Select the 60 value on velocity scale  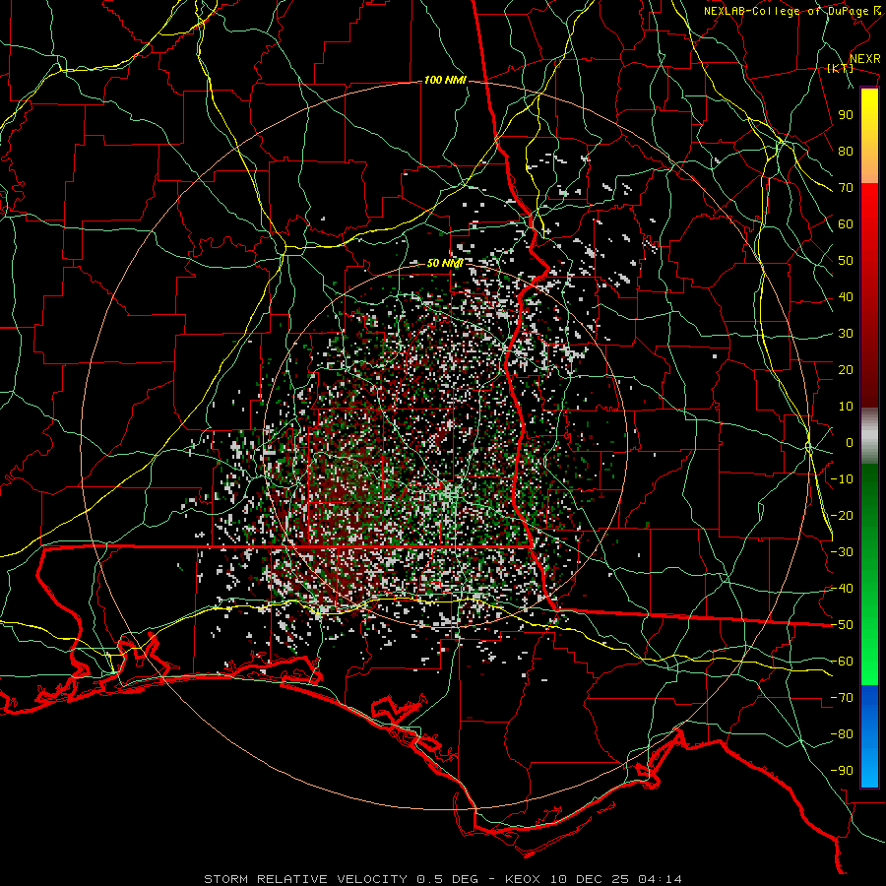tap(846, 224)
